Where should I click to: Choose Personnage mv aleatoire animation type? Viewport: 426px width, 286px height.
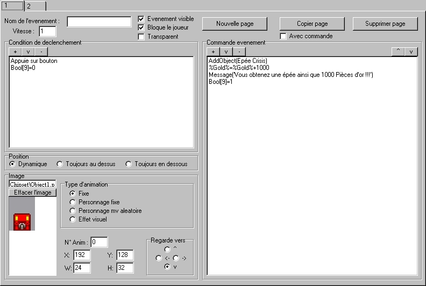pos(73,211)
